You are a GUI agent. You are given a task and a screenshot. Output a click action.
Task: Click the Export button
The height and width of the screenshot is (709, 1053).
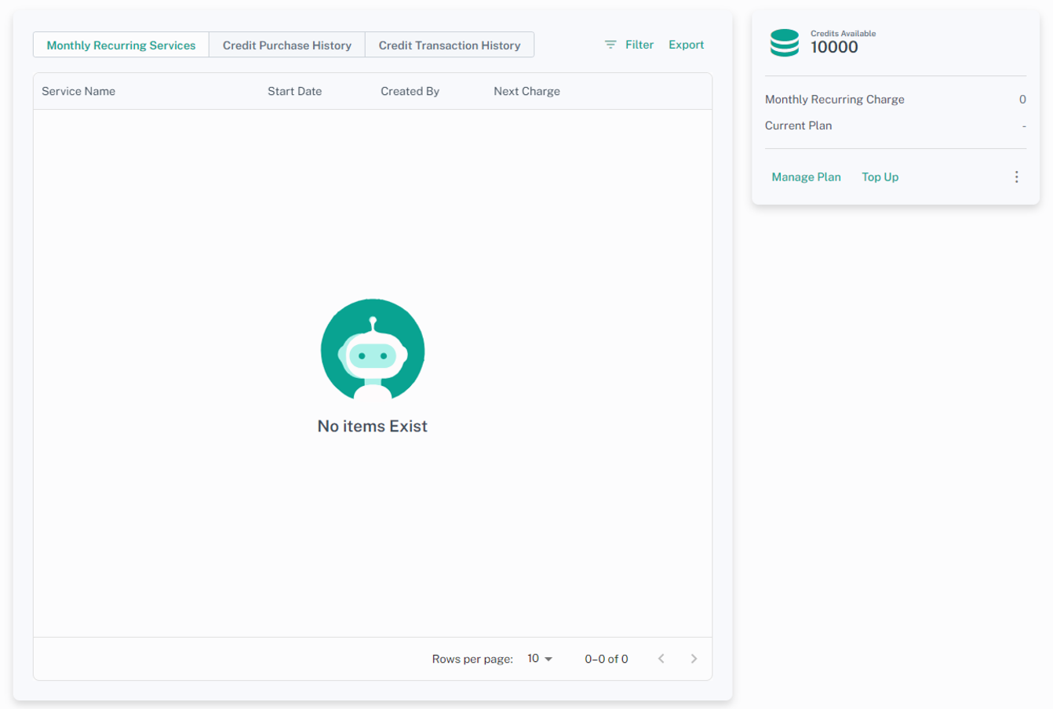coord(686,45)
